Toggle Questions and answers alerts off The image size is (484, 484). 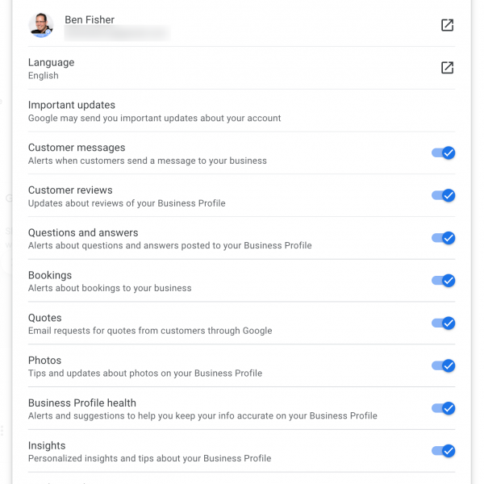coord(444,238)
